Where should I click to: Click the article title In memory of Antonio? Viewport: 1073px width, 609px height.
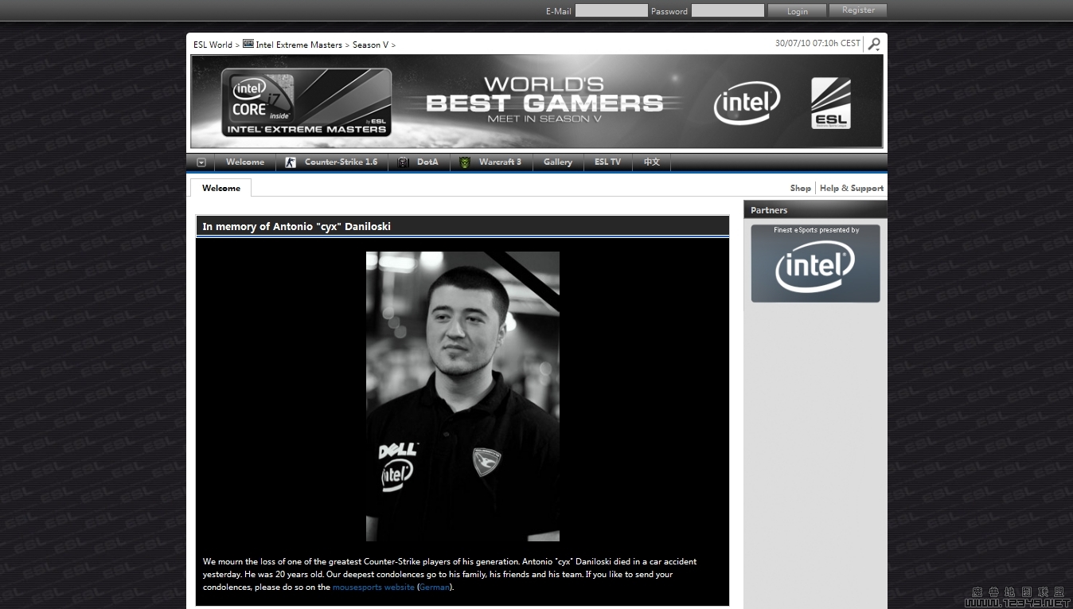point(296,227)
